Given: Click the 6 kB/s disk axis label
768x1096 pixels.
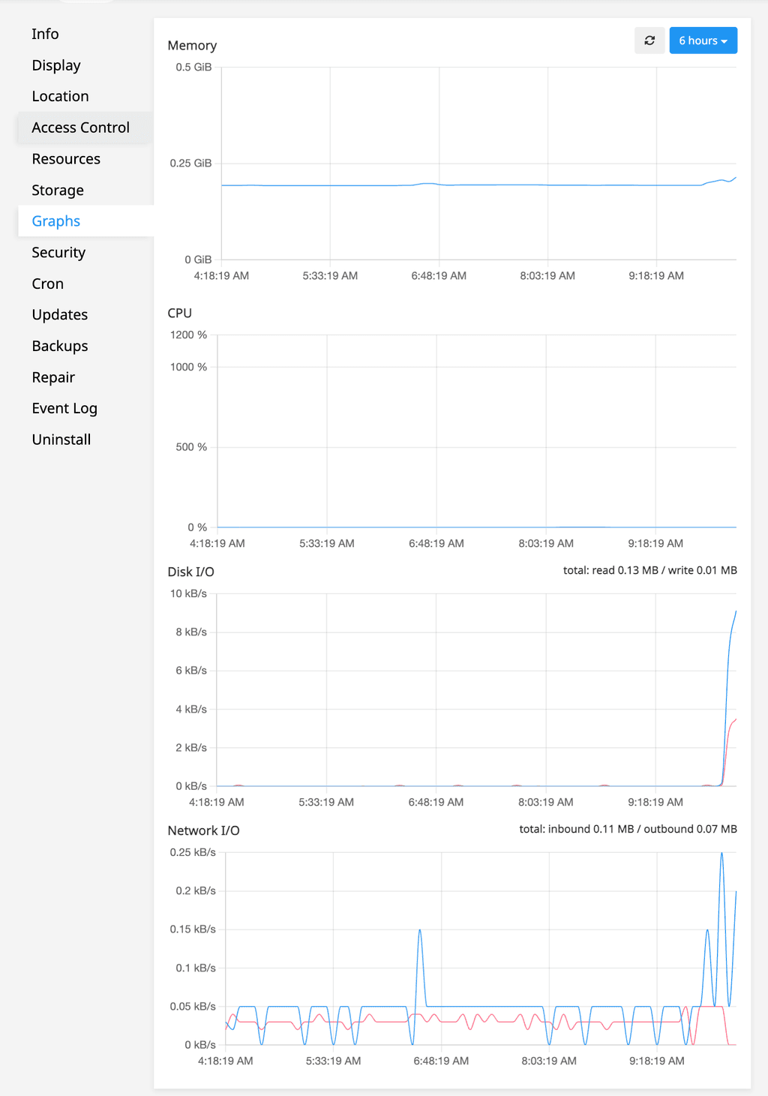Looking at the screenshot, I should coord(191,671).
